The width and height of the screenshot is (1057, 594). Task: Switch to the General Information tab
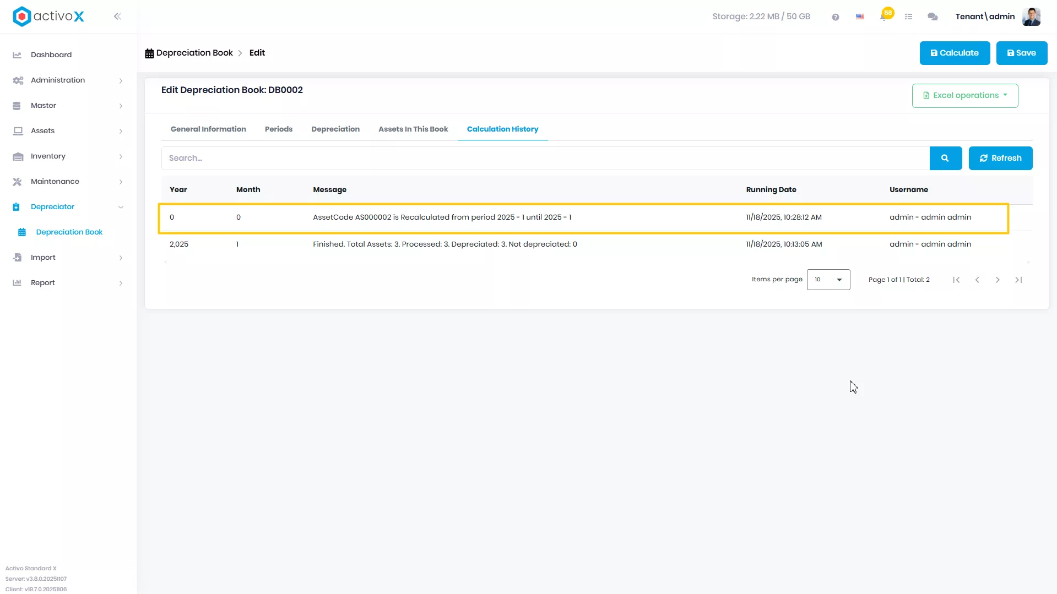[x=208, y=129]
